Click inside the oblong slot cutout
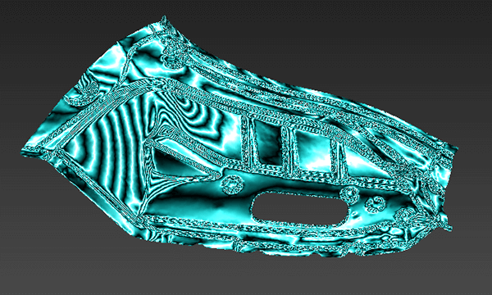The image size is (492, 295). point(299,208)
